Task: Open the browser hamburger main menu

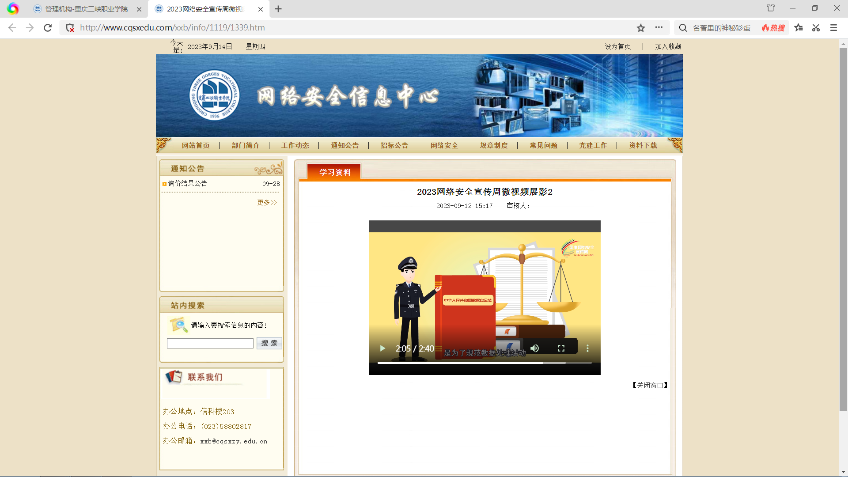Action: (833, 28)
